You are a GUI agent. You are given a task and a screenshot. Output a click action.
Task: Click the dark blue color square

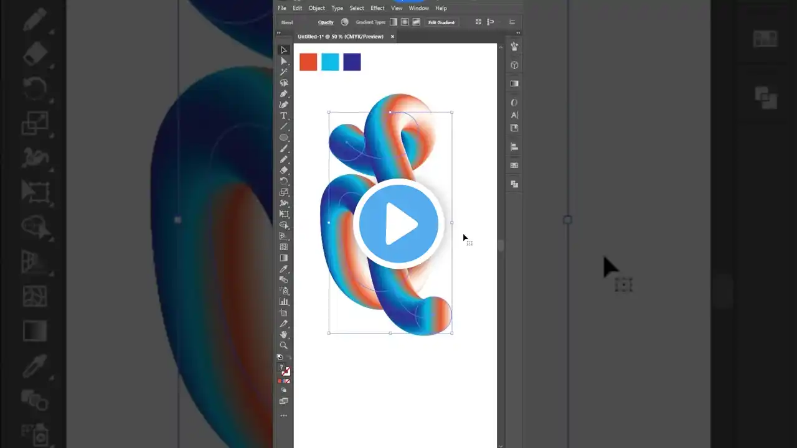(352, 62)
